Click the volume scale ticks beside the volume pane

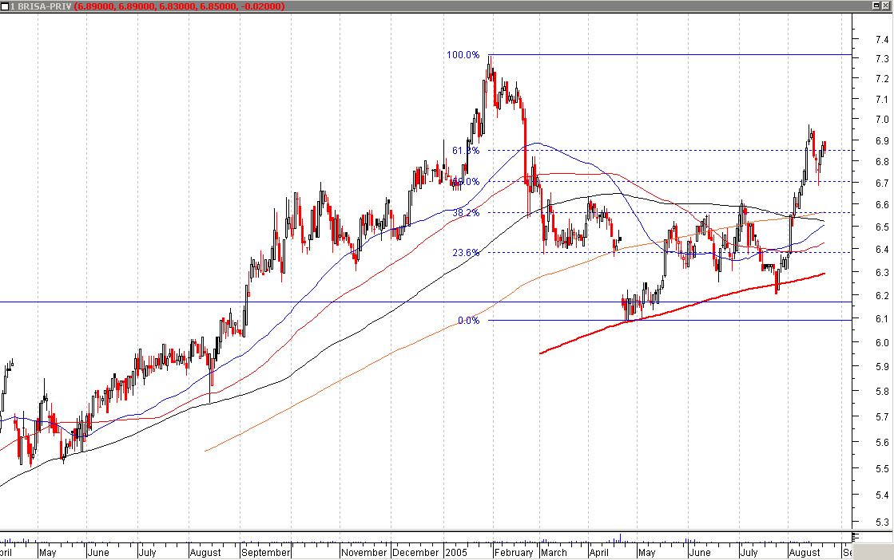click(x=855, y=537)
